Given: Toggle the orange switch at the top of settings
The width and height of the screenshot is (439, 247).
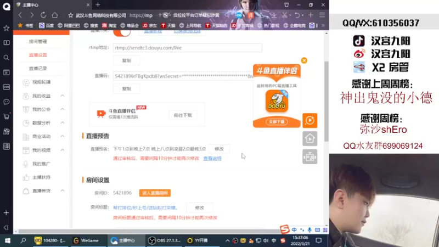Looking at the screenshot, I should (x=122, y=32).
